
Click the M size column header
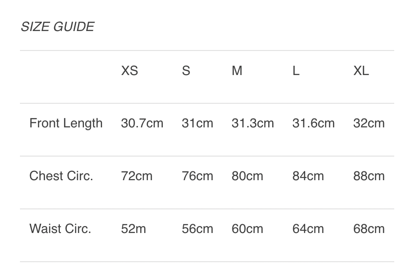(237, 71)
